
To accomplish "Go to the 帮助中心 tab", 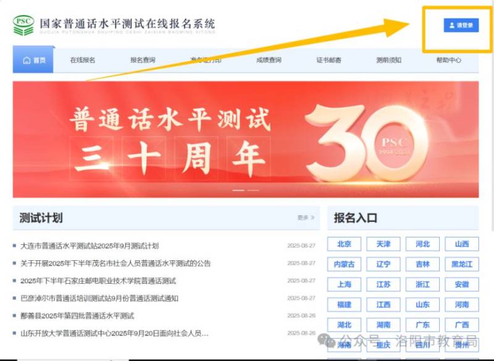I will tap(447, 61).
